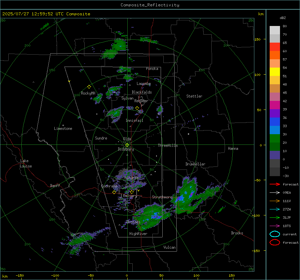Select the 65 dBZ red color swatch

click(275, 47)
